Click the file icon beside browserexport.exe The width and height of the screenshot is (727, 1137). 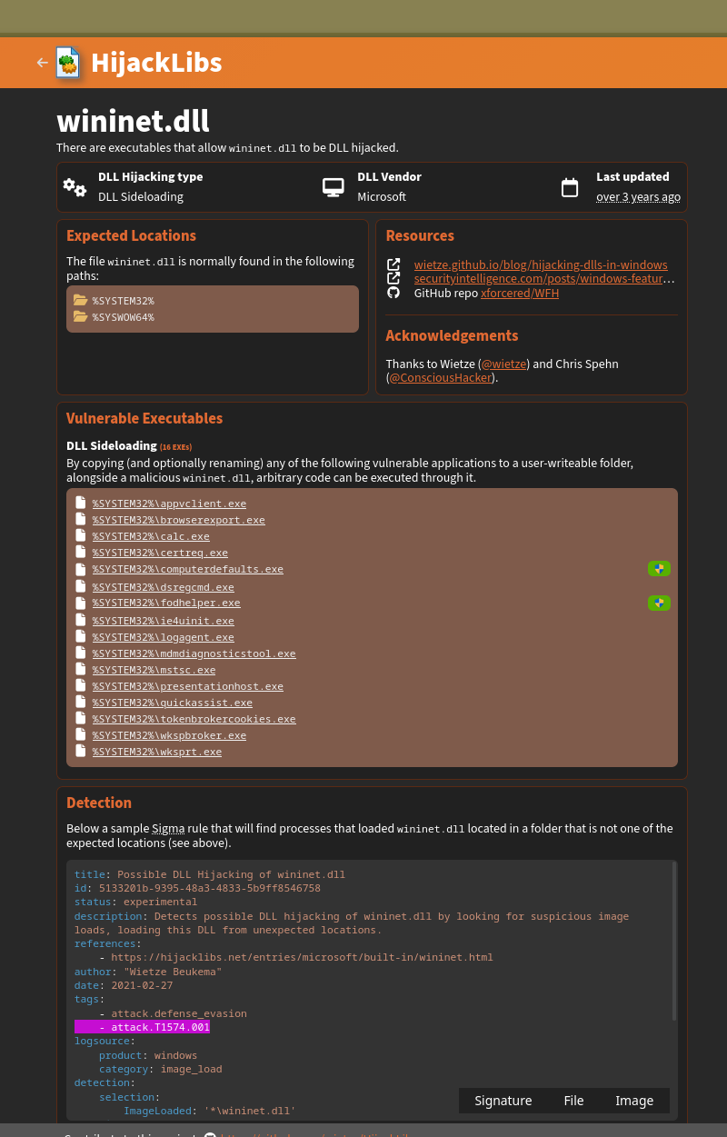tap(80, 519)
